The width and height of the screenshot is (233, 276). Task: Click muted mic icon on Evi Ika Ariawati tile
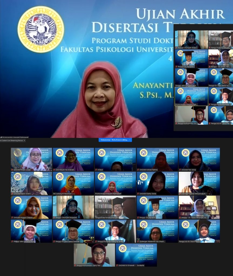click(54, 170)
